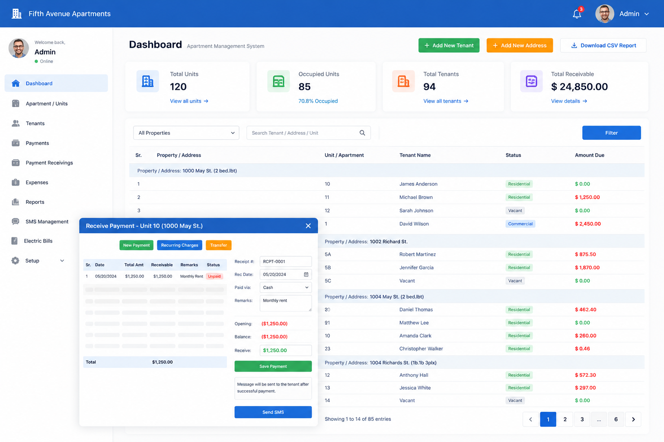This screenshot has height=442, width=664.
Task: Click the Save Payment button
Action: (x=273, y=366)
